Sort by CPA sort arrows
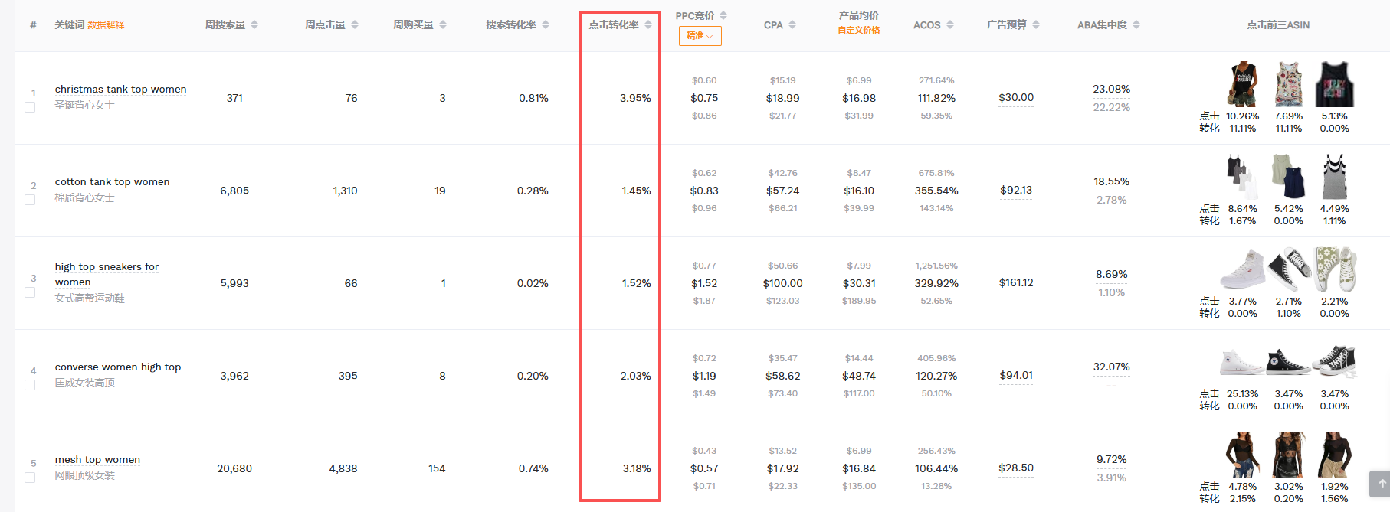 coord(792,25)
